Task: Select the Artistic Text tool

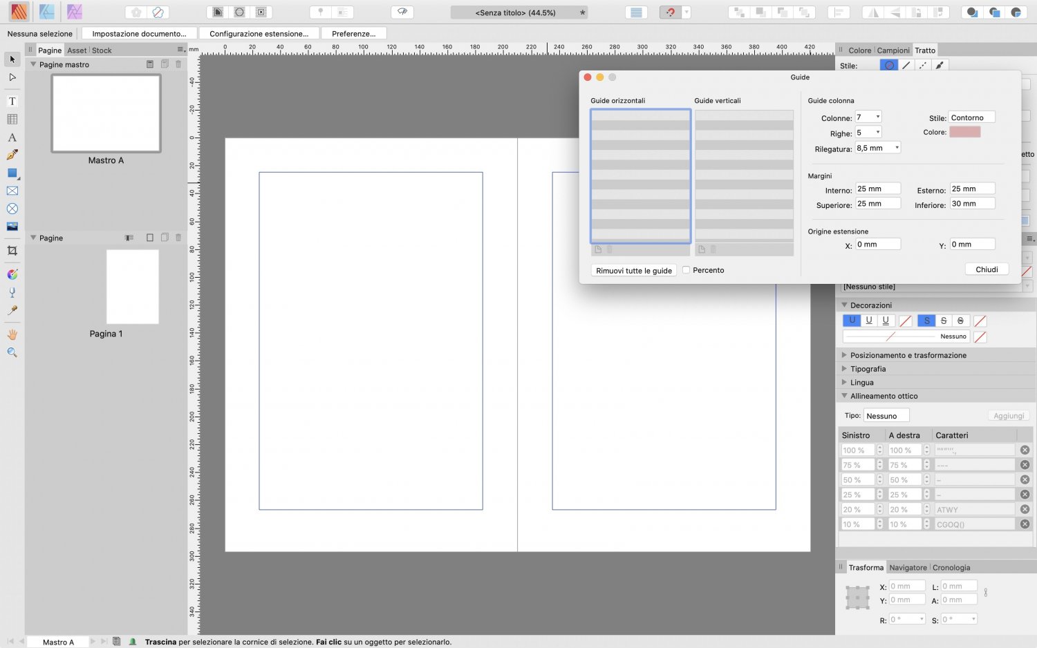Action: pyautogui.click(x=12, y=137)
